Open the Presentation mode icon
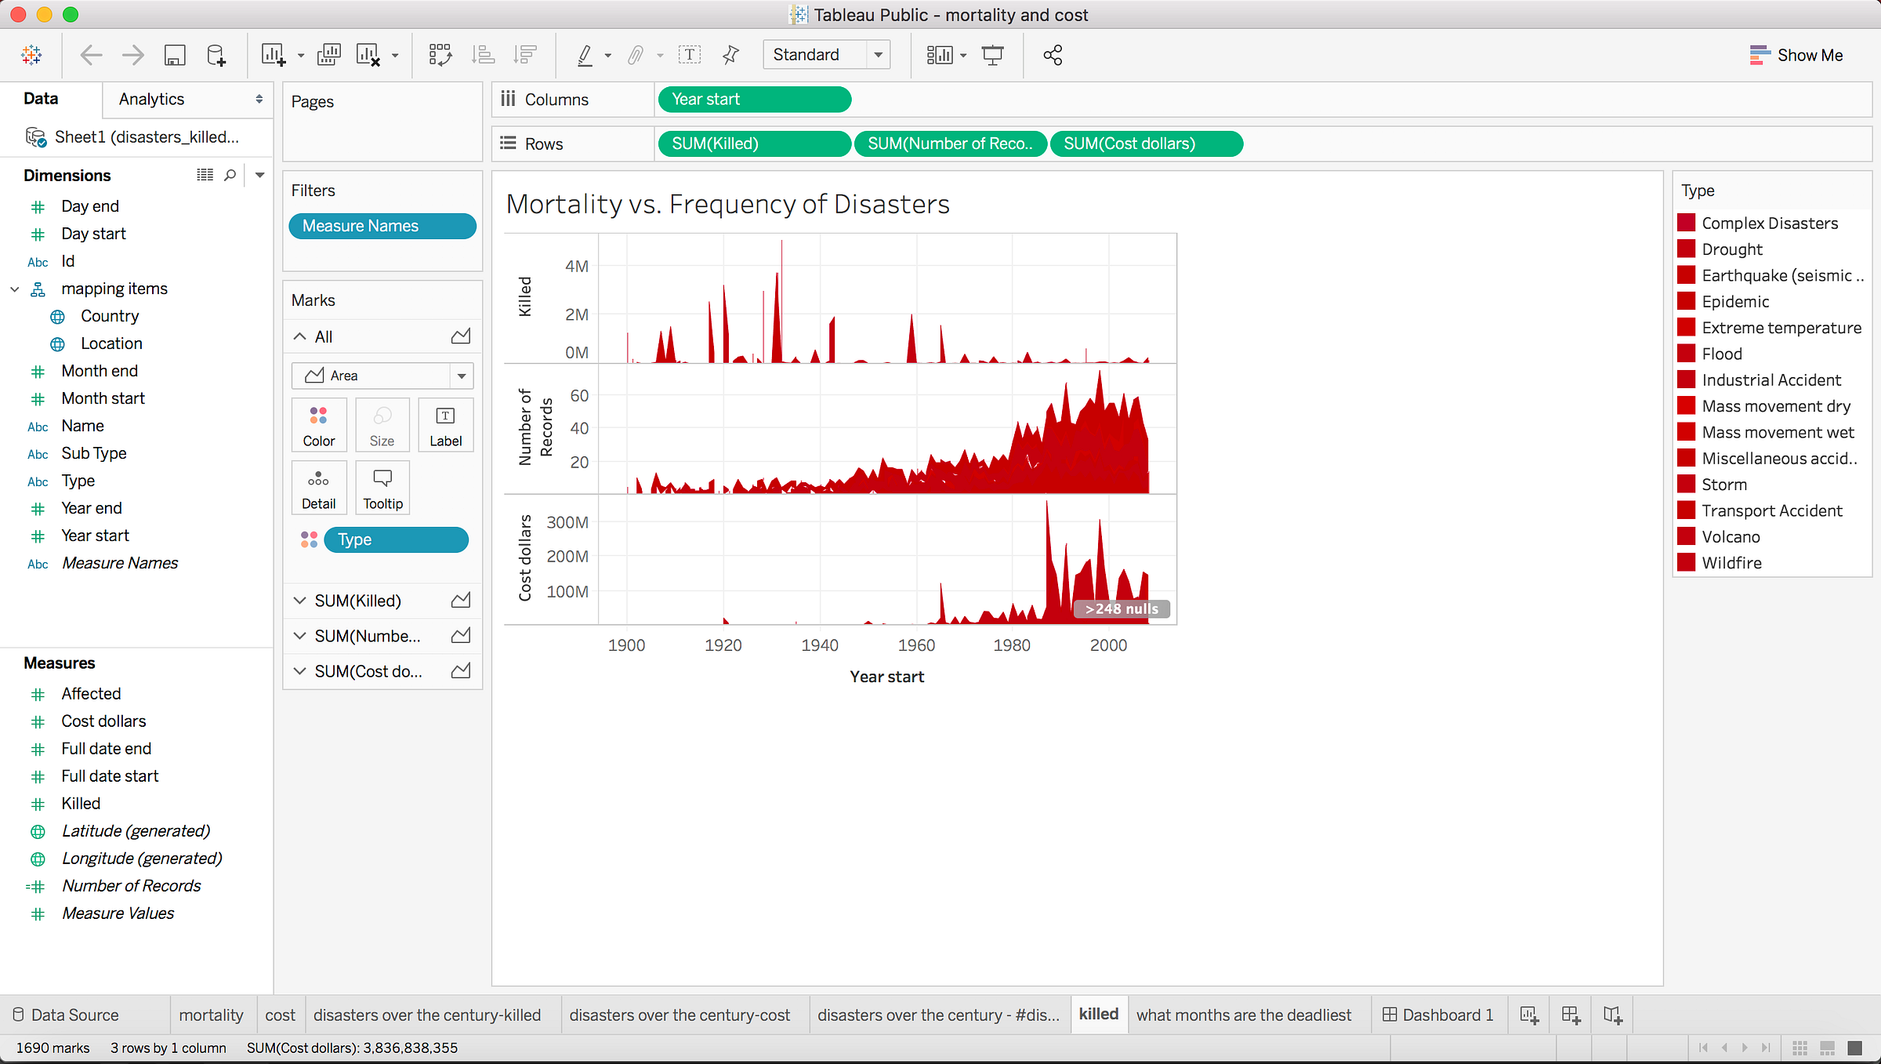1881x1064 pixels. pyautogui.click(x=992, y=55)
